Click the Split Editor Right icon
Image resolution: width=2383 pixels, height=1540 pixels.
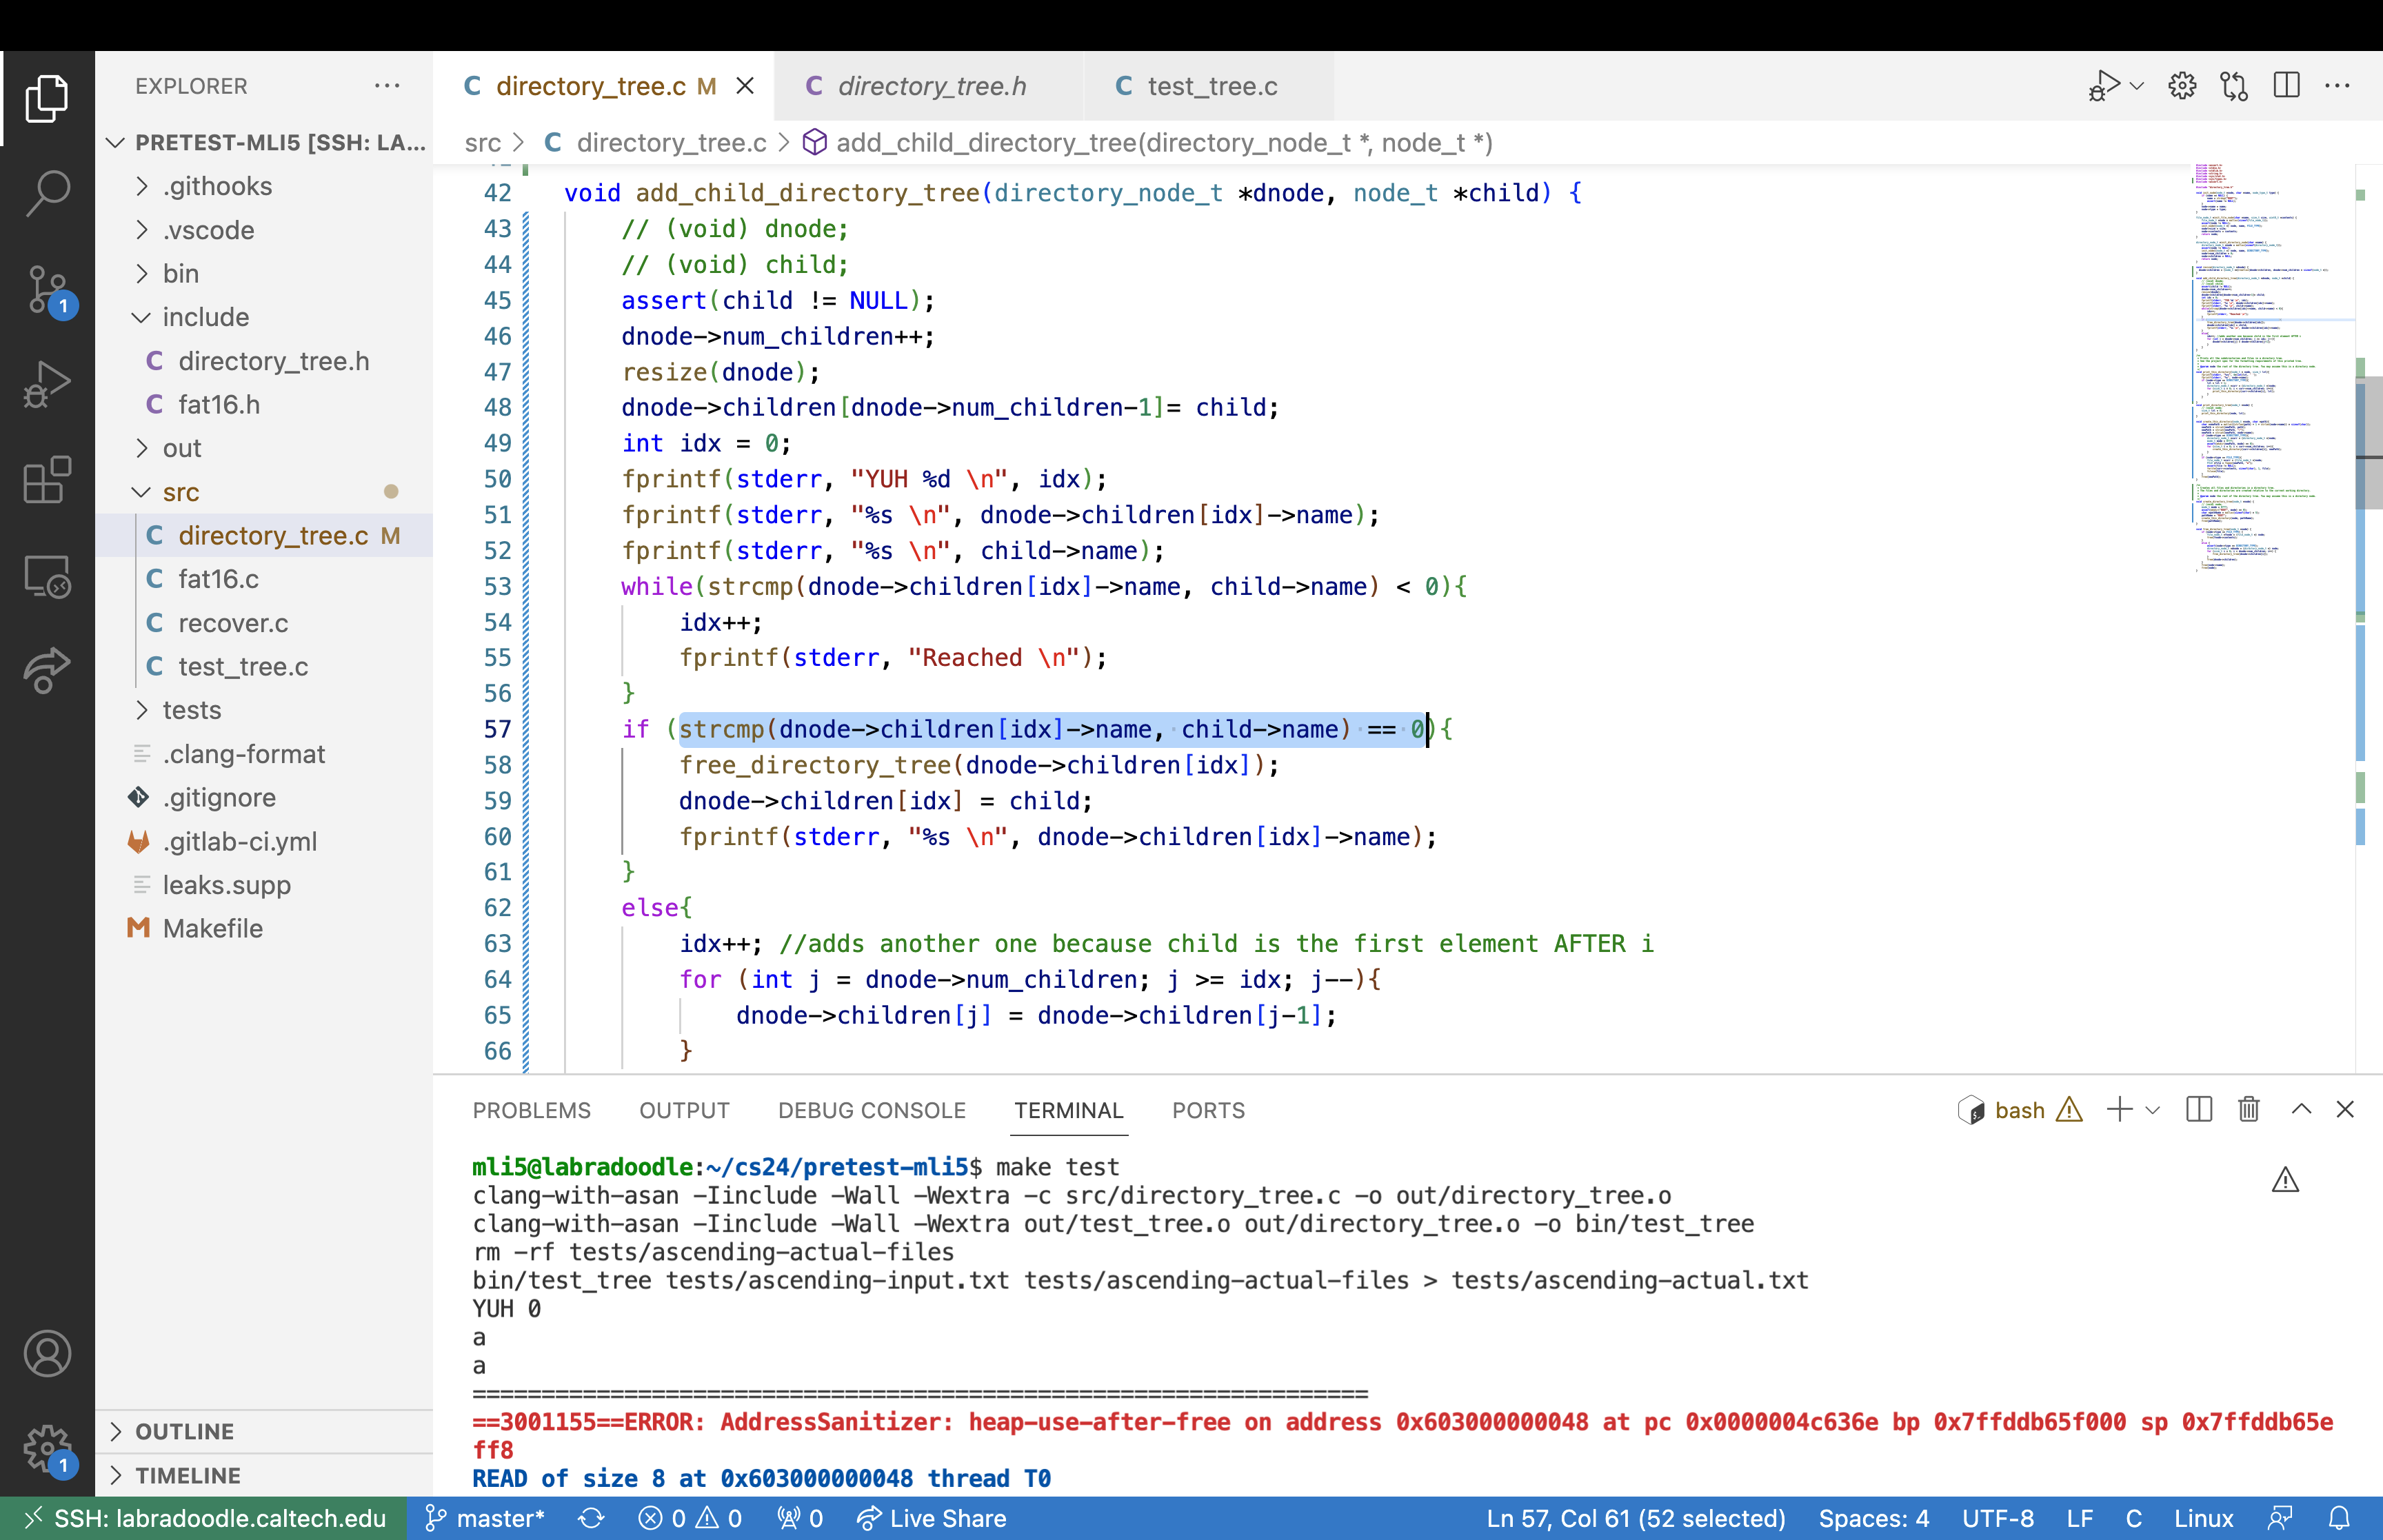click(2286, 86)
